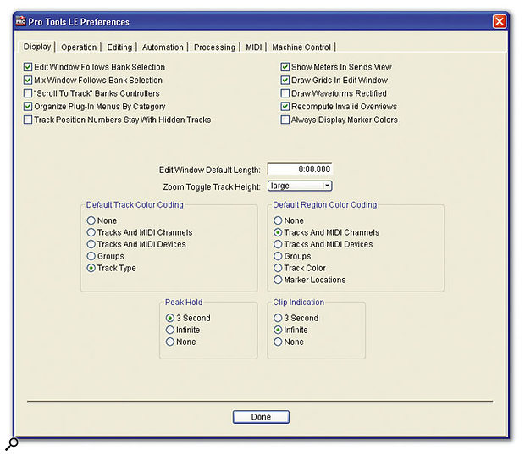The width and height of the screenshot is (525, 456).
Task: Open the Machine Control tab
Action: pos(301,47)
